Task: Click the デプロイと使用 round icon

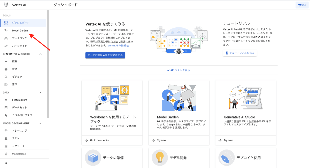Action: tap(227, 158)
